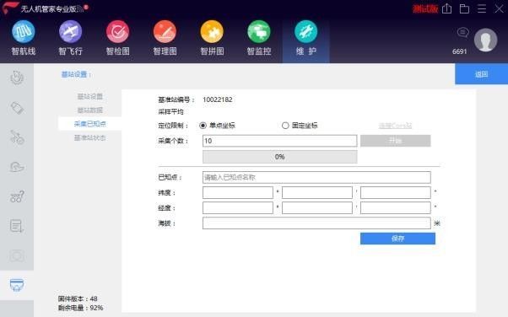Screen dimensions: 508x317
Task: Open the 基准站状态 side tab
Action: pos(90,138)
